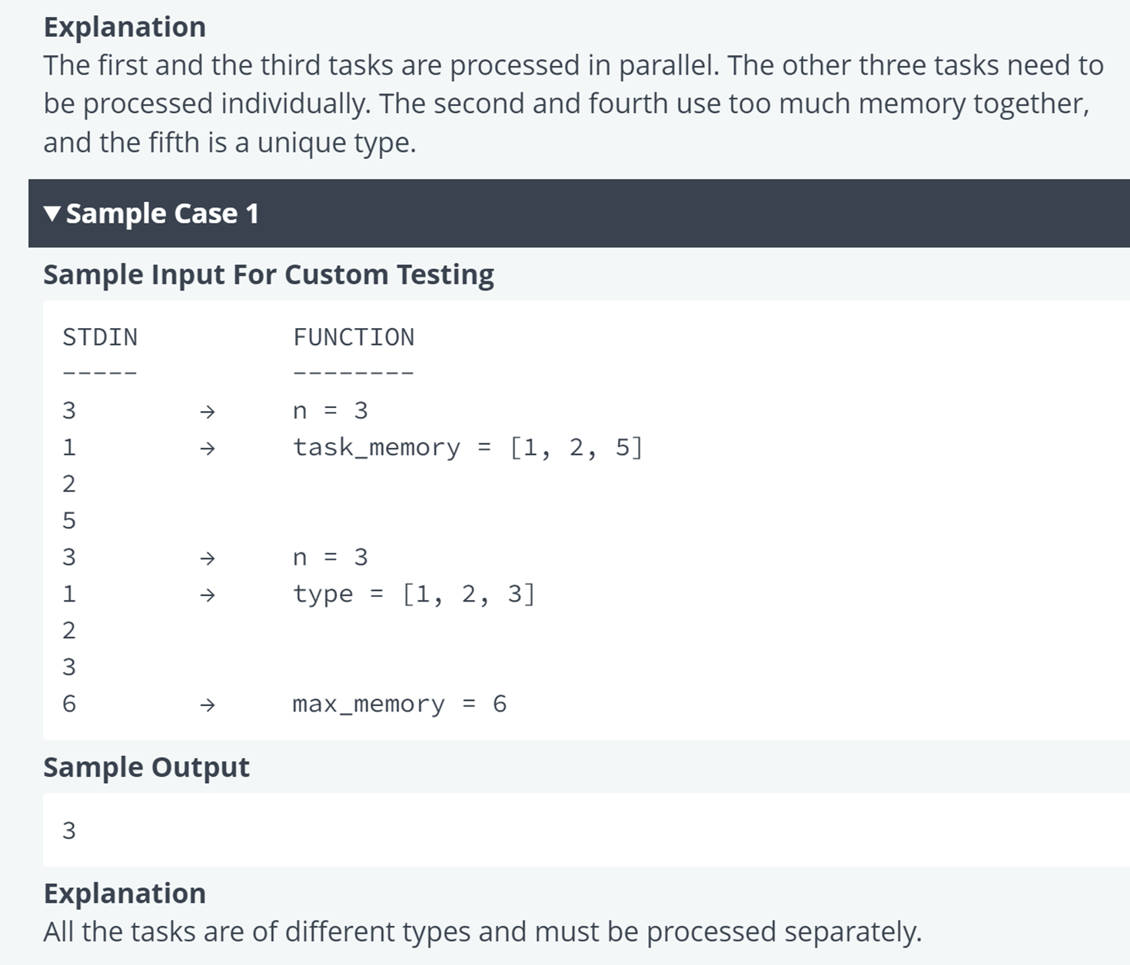Collapse the Sample Case 1 triangle
Screen dimensions: 1130x965
point(52,214)
